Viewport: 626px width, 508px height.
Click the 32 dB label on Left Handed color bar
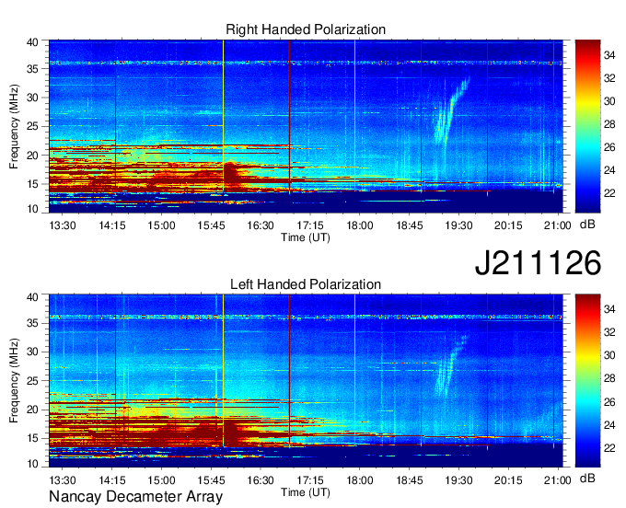coord(609,332)
